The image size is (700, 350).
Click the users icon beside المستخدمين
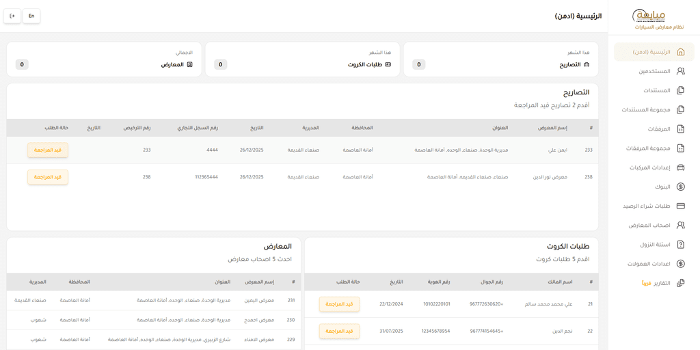point(680,71)
